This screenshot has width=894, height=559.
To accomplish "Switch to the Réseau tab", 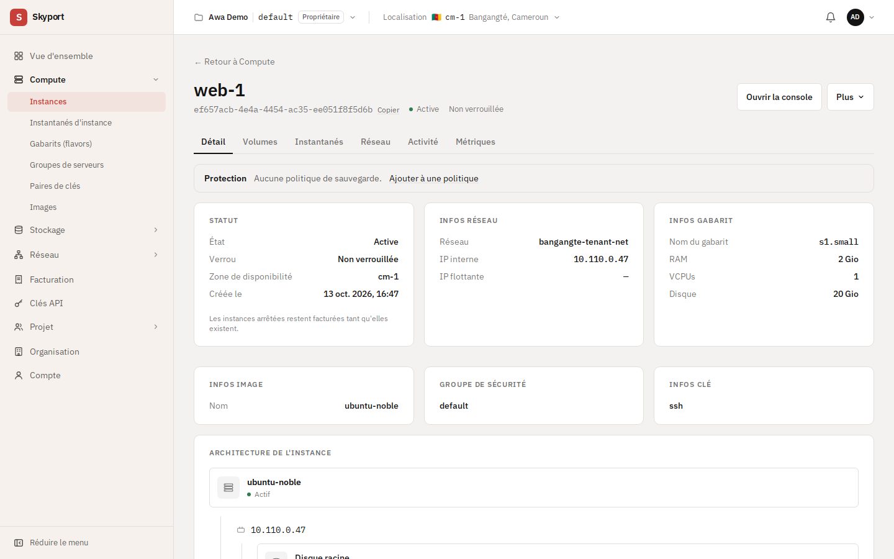I will pos(376,142).
